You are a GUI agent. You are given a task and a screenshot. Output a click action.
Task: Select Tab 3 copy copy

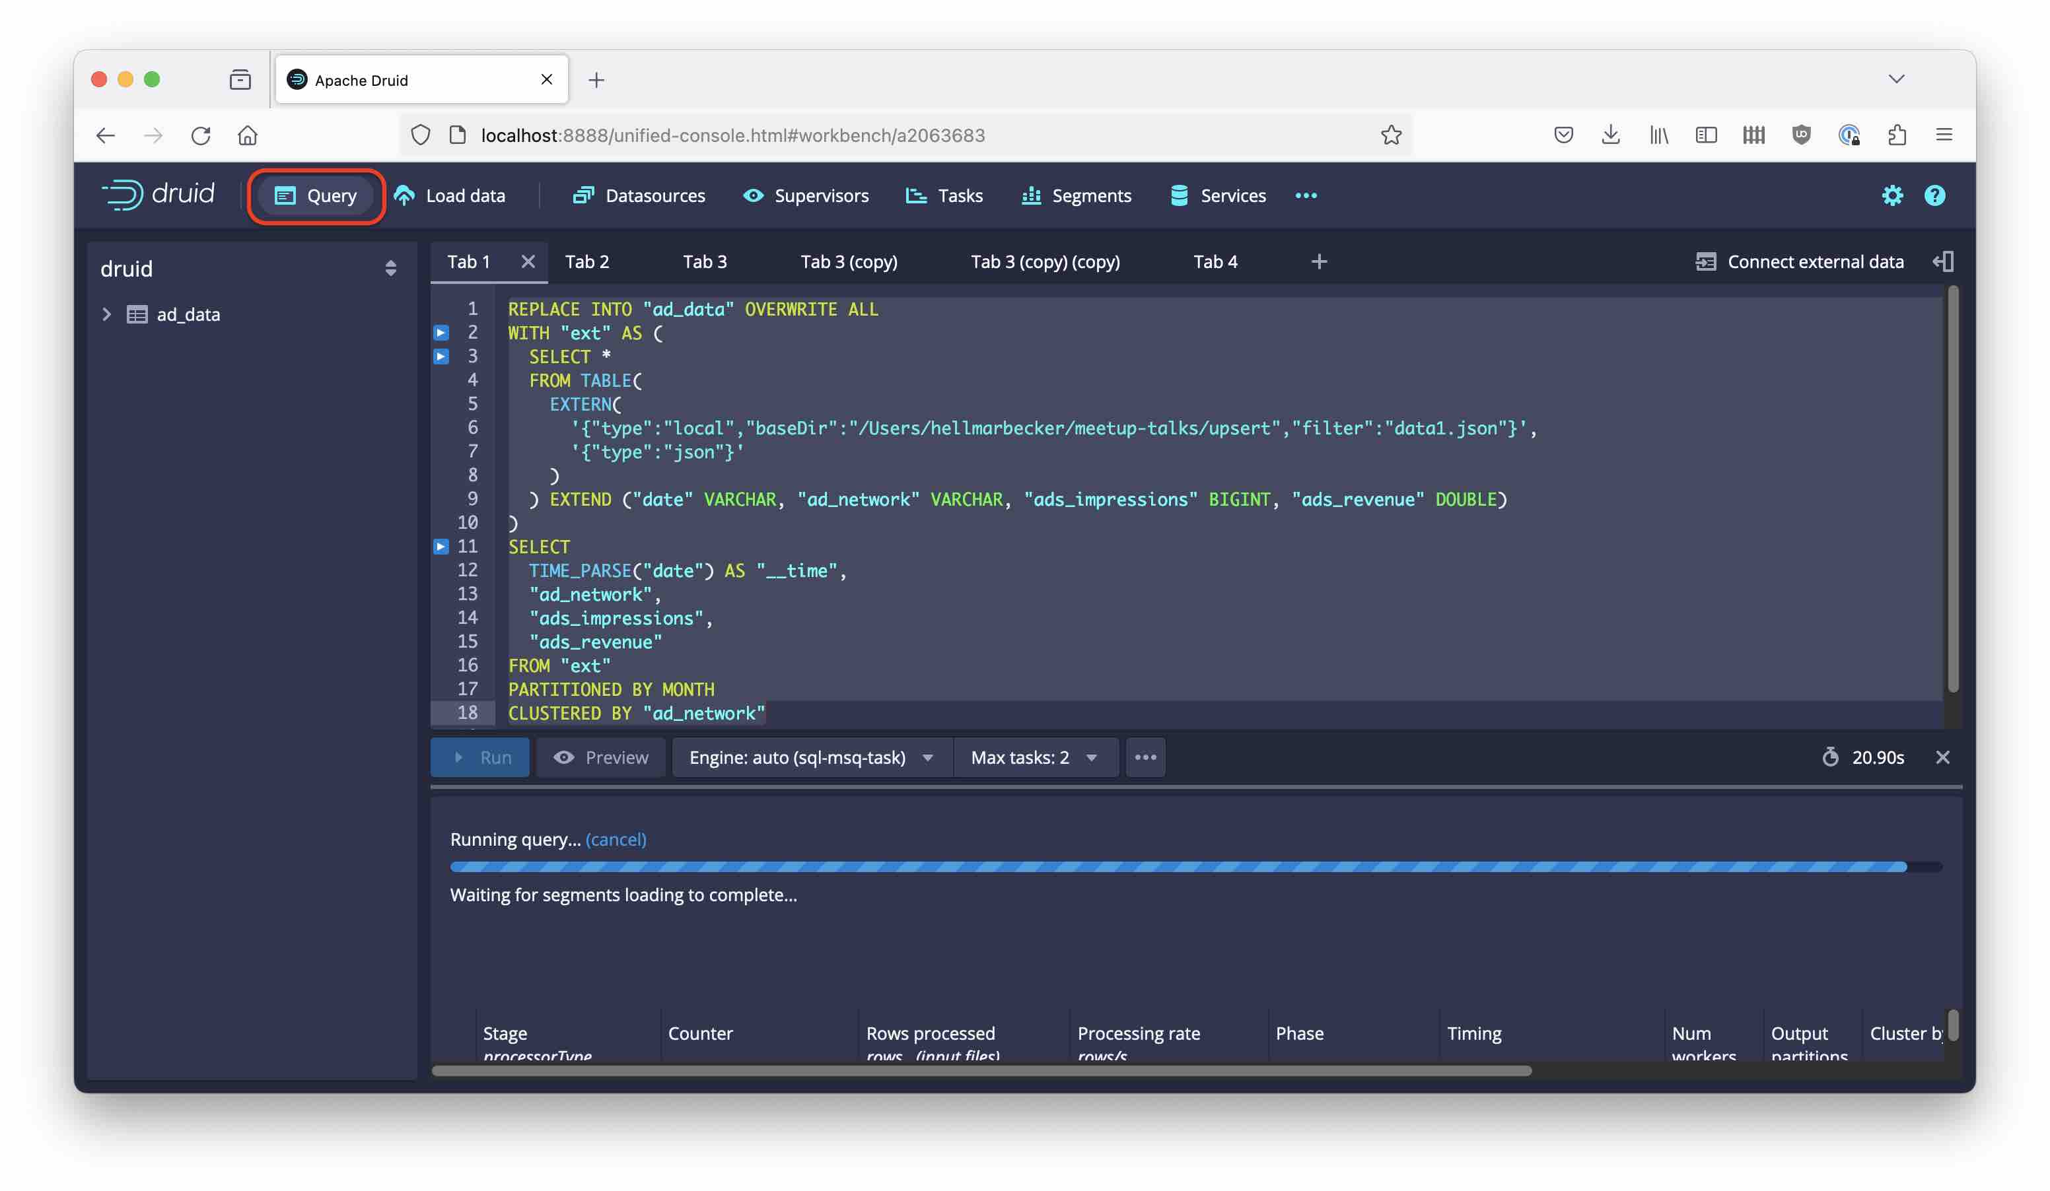click(1045, 262)
